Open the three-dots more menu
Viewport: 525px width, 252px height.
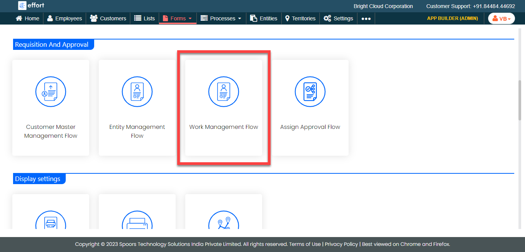click(x=366, y=18)
